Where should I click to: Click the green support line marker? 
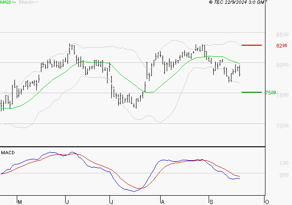point(251,92)
